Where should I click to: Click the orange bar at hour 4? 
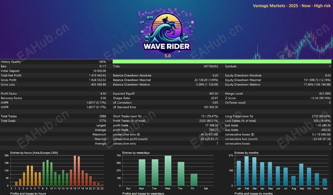[28, 176]
